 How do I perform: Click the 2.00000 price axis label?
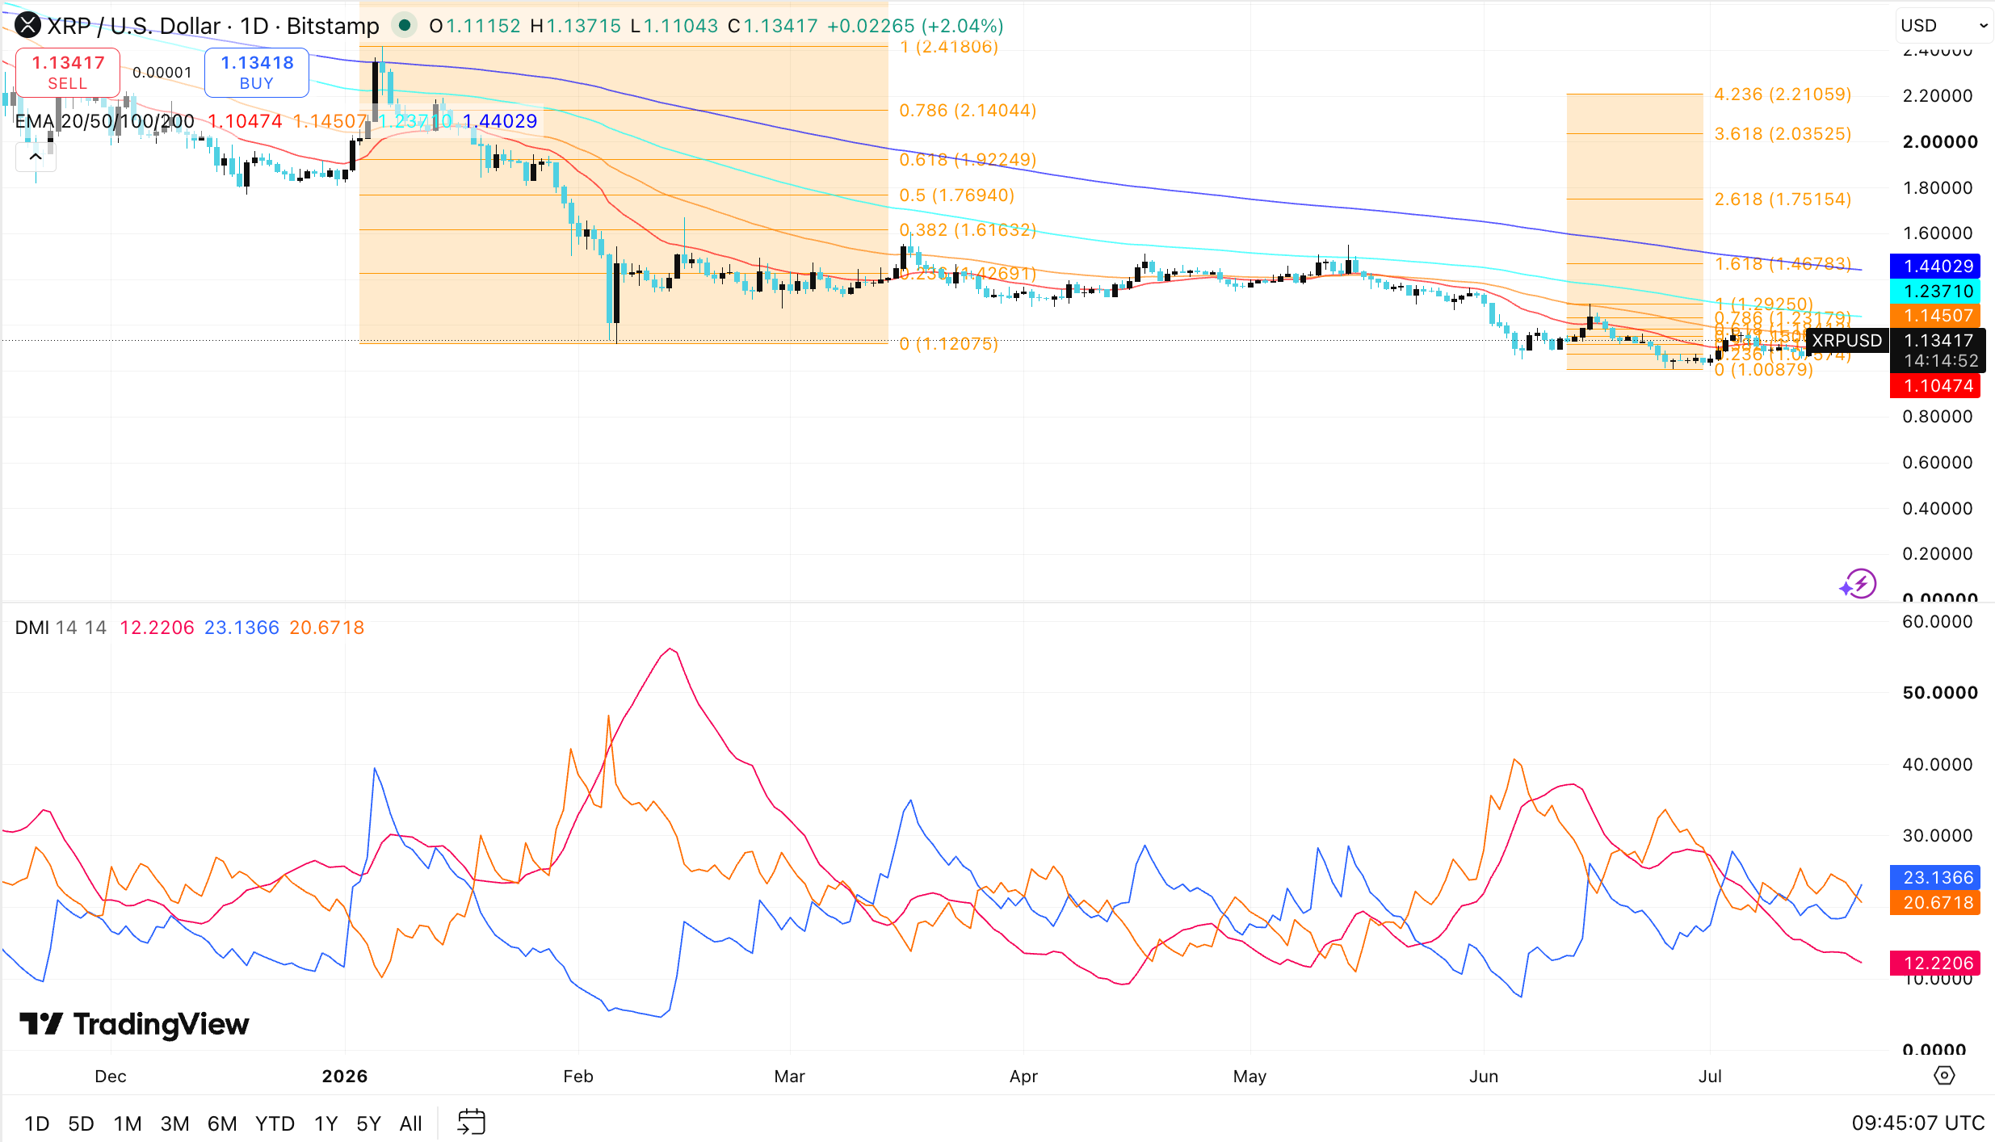click(x=1940, y=142)
